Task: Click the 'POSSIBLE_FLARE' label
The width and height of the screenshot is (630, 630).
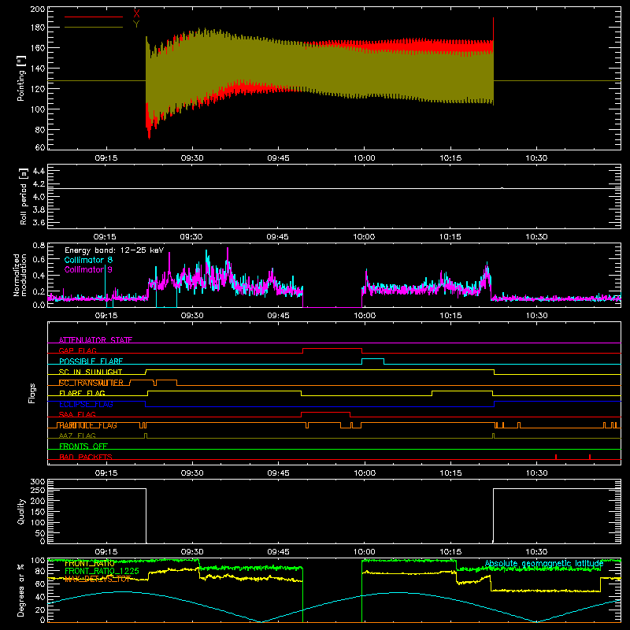Action: tap(91, 361)
